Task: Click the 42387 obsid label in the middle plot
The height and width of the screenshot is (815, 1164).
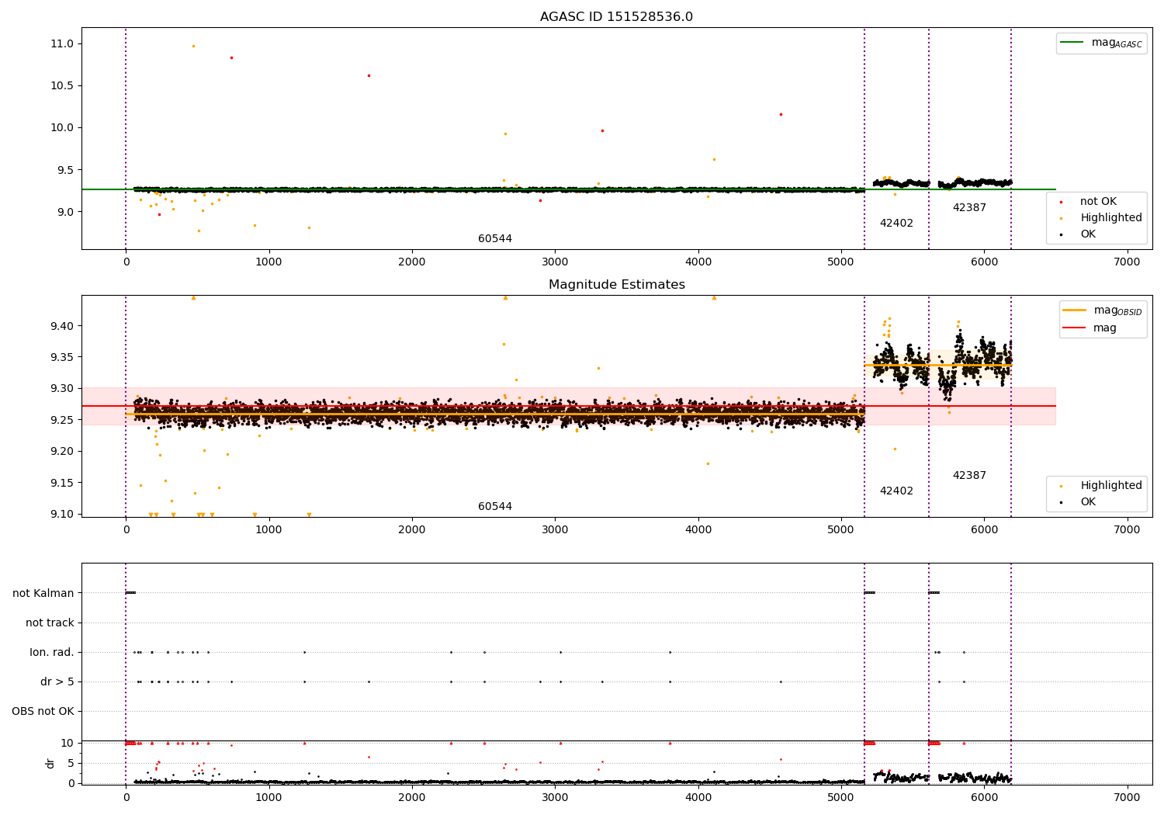Action: 969,476
